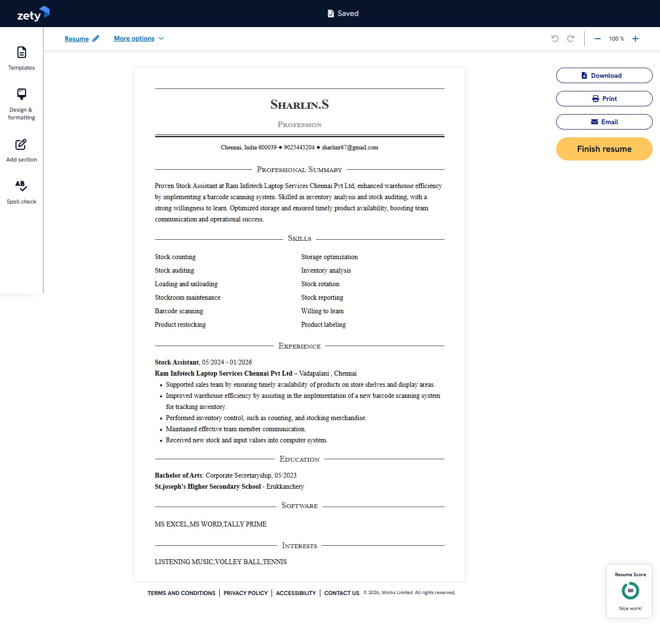Screen dimensions: 660x626
Task: Open the Privacy Policy link
Action: click(245, 593)
